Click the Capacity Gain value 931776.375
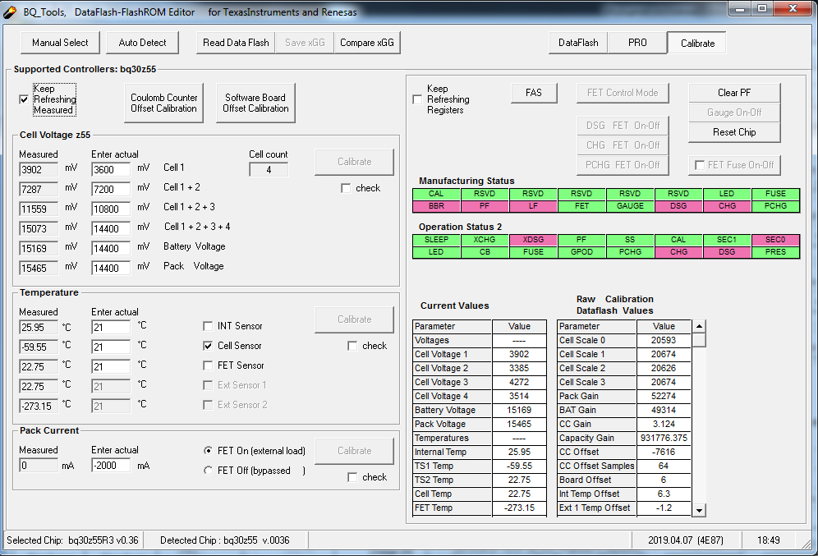 pyautogui.click(x=664, y=438)
